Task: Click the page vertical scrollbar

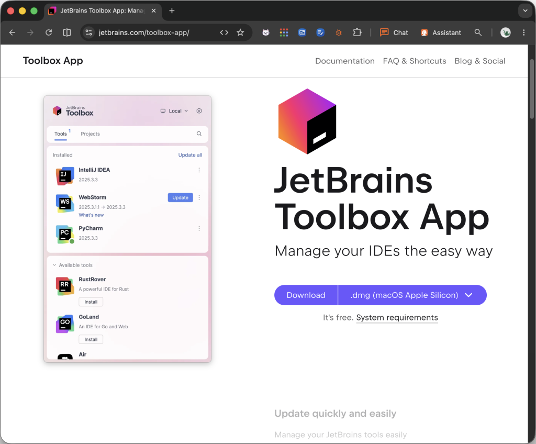Action: pyautogui.click(x=532, y=90)
